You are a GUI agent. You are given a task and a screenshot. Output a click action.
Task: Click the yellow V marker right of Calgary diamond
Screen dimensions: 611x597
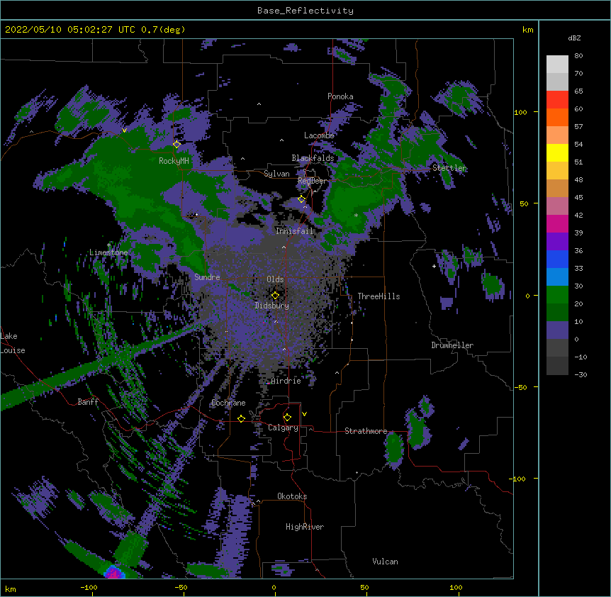click(x=304, y=414)
